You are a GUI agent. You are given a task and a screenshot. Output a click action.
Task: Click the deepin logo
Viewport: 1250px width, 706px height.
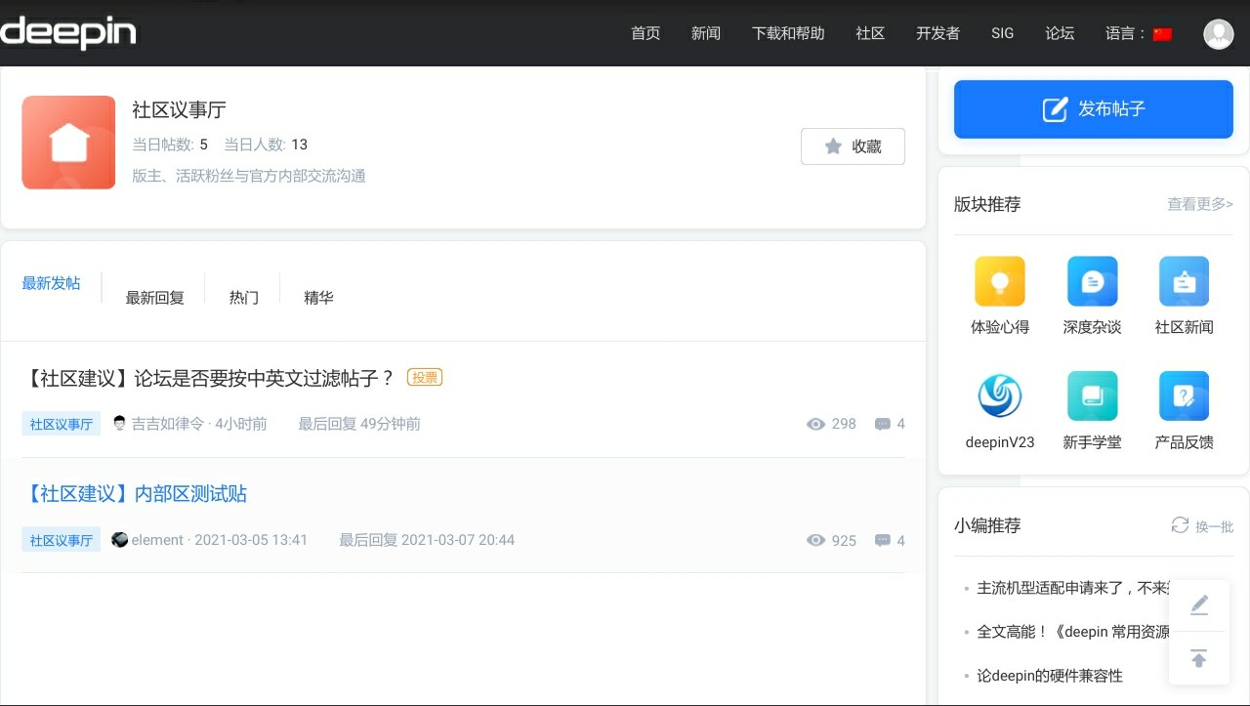68,32
